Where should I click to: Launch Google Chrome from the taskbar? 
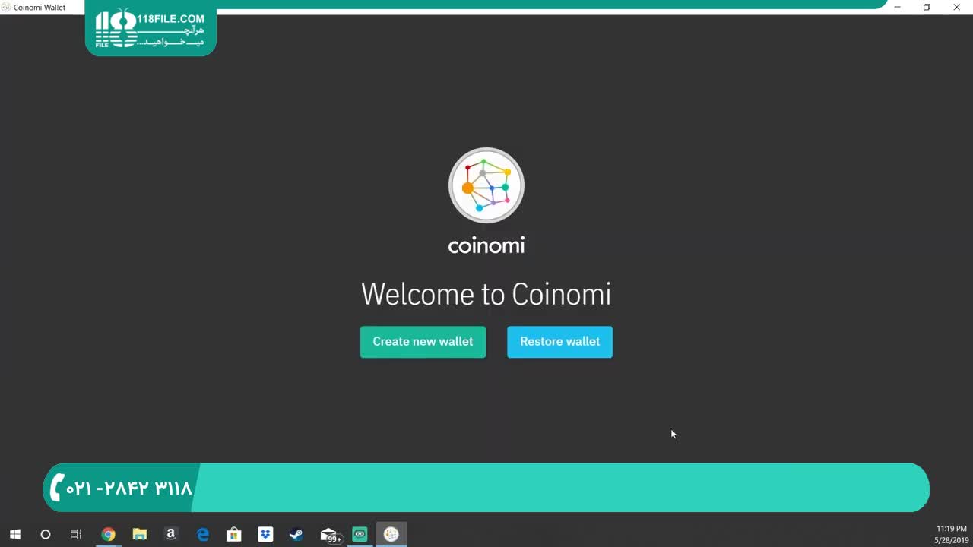(108, 534)
